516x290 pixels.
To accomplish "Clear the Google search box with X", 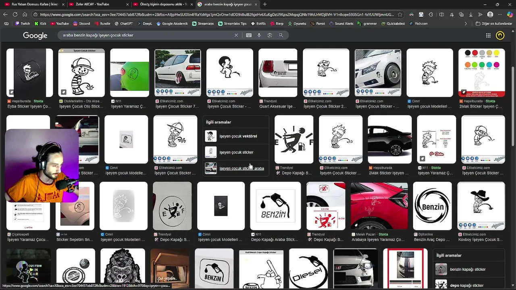I will click(236, 35).
